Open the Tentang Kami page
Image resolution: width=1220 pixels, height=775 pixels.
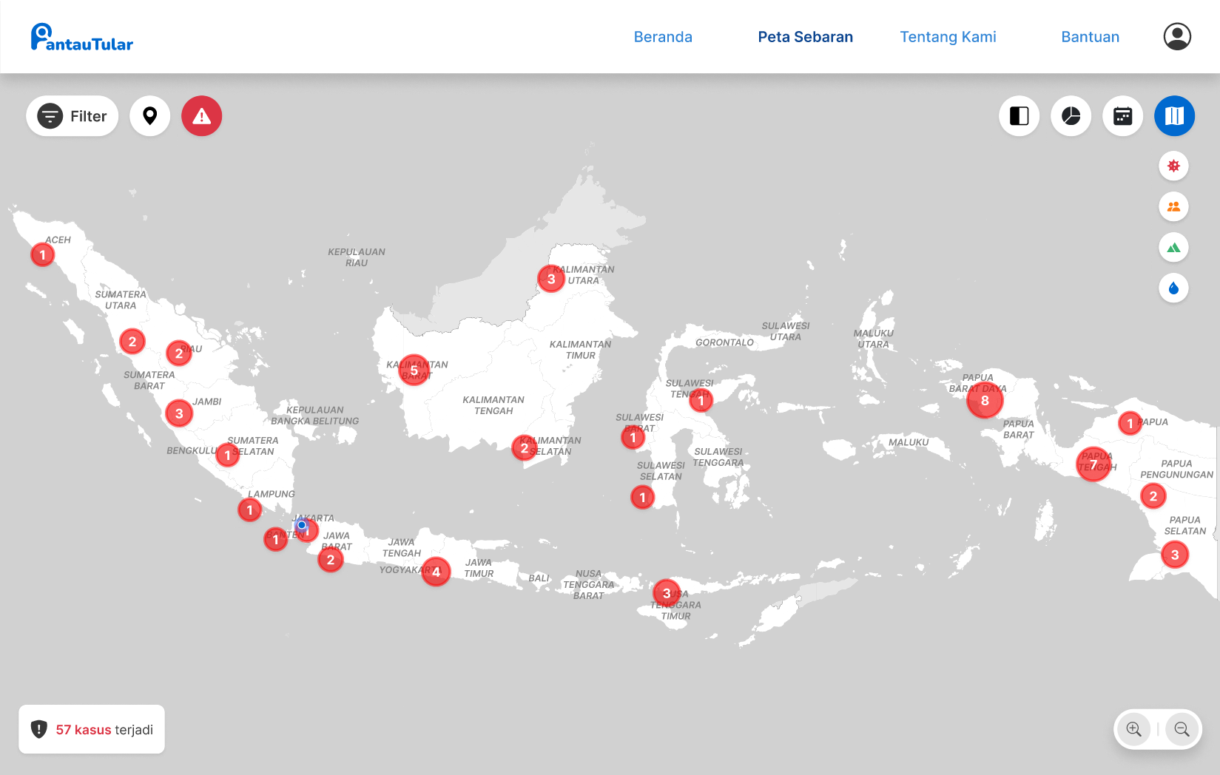[x=948, y=37]
